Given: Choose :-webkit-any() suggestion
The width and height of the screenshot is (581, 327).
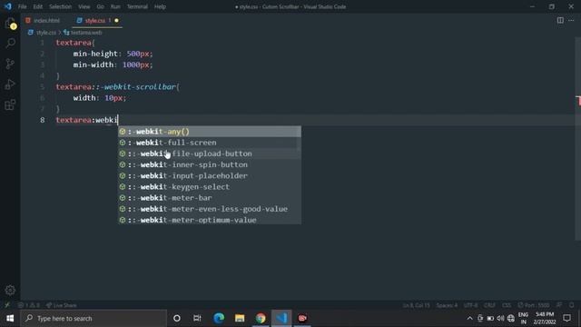Looking at the screenshot, I should pyautogui.click(x=210, y=132).
